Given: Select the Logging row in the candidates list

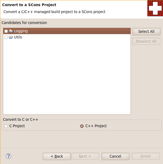Looking at the screenshot, I should click(67, 31).
